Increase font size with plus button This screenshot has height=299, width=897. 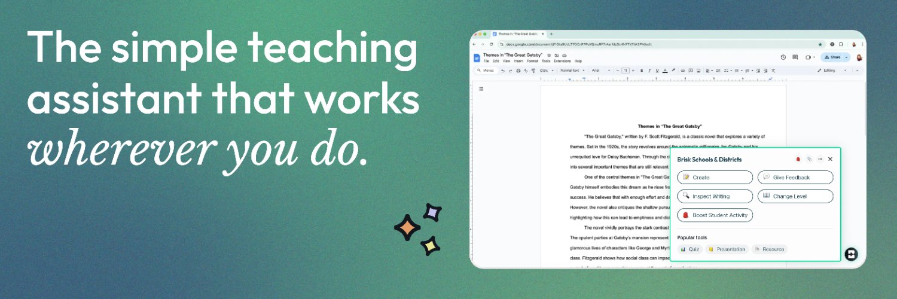633,71
